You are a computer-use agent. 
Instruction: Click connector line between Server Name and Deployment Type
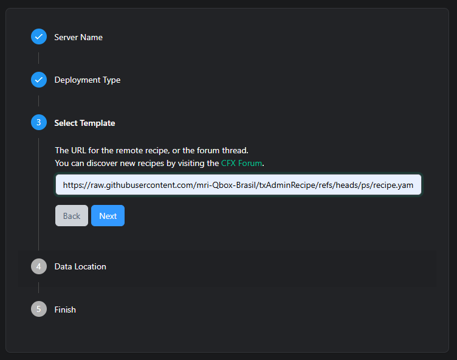[39, 58]
